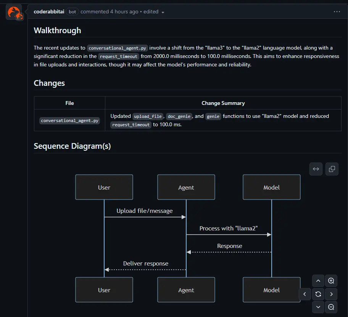The image size is (348, 317).
Task: Pan the diagram downward
Action: (x=318, y=307)
